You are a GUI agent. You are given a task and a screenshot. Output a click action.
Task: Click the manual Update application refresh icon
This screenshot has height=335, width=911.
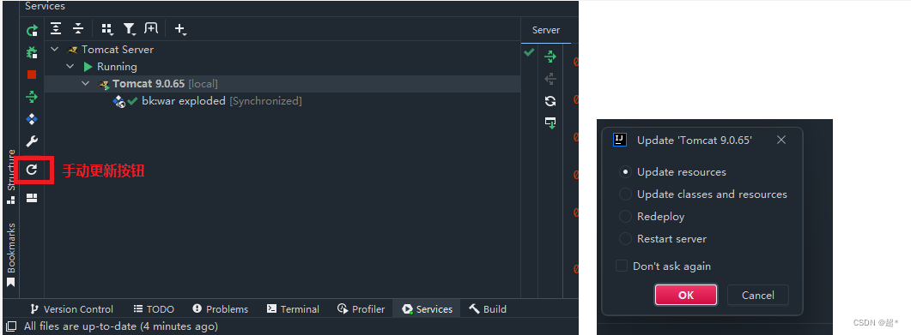tap(32, 170)
